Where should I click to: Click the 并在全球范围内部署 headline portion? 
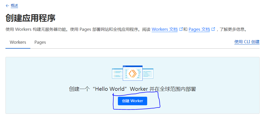(173, 89)
